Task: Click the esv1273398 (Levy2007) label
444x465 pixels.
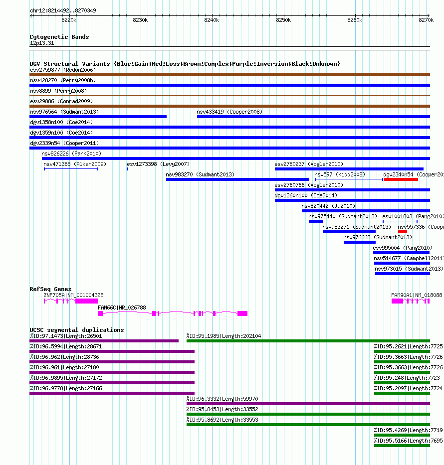Action: [158, 164]
